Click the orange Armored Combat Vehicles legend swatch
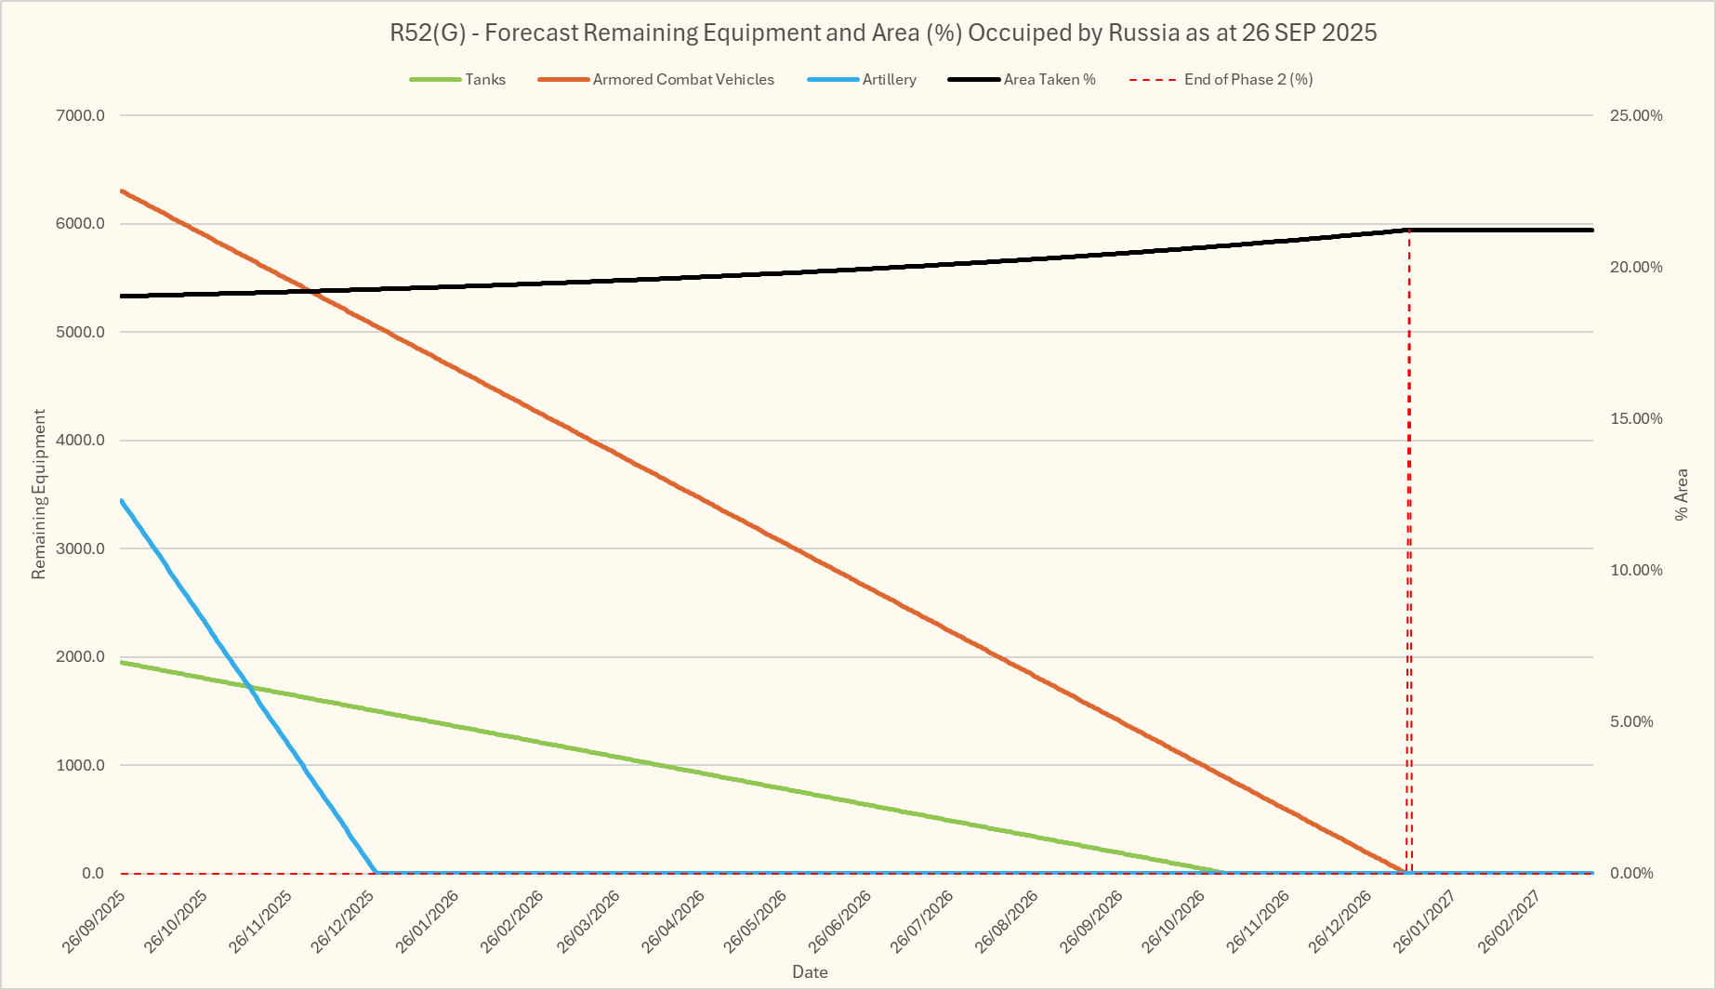The image size is (1716, 990). tap(563, 80)
